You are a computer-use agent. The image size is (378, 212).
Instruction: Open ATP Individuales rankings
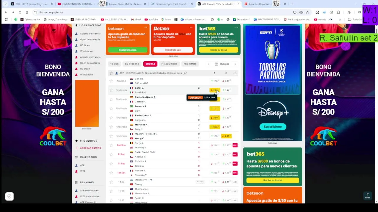[89, 191]
